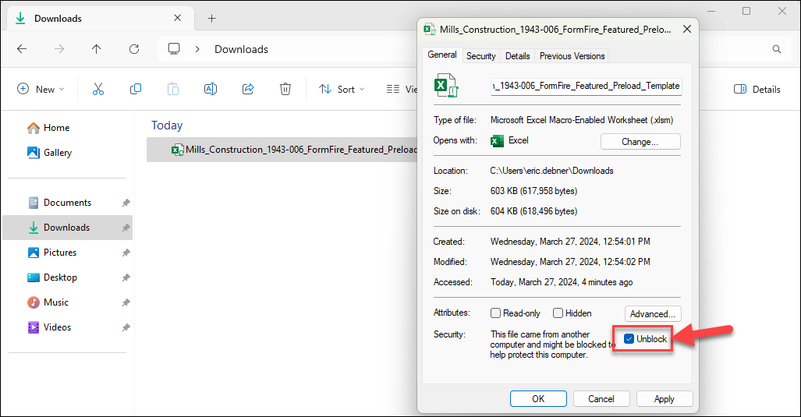Click the Copy icon in toolbar
Viewport: 801px width, 417px height.
click(x=136, y=90)
